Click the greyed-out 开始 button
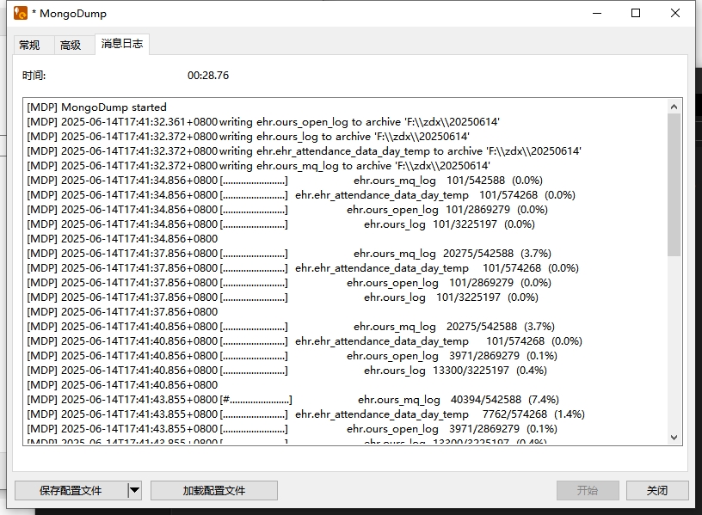Screen dimensions: 702x515 [x=588, y=490]
